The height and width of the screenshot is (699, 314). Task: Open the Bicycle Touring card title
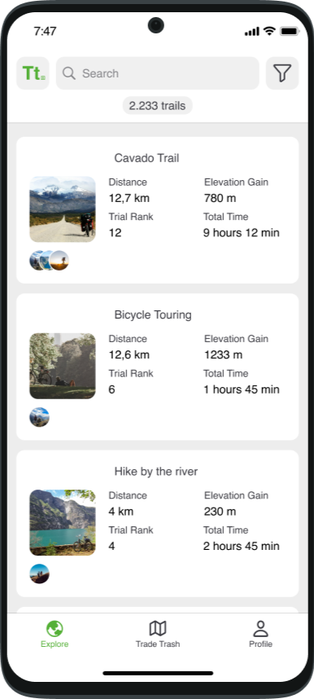point(153,314)
